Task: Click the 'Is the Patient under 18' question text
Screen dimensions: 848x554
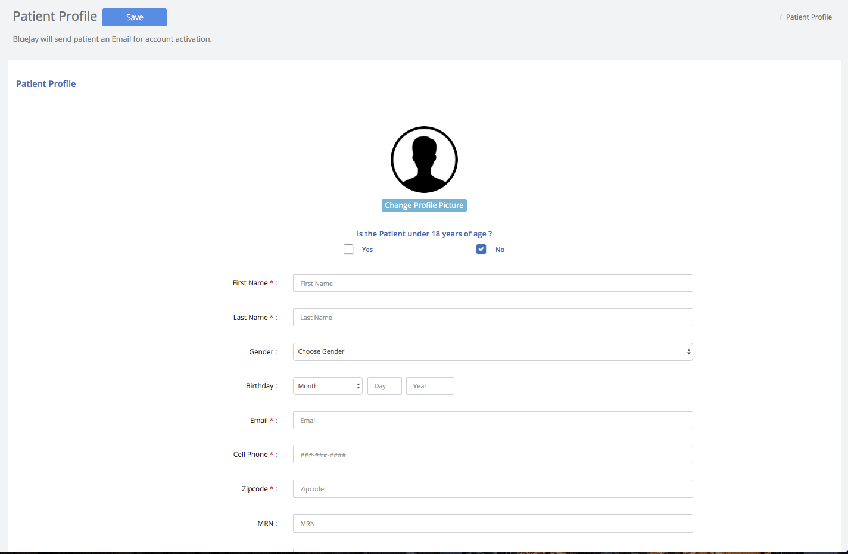Action: coord(424,234)
